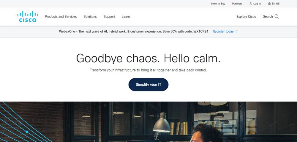Image resolution: width=297 pixels, height=142 pixels.
Task: Click the search magnifying glass icon
Action: point(277,16)
